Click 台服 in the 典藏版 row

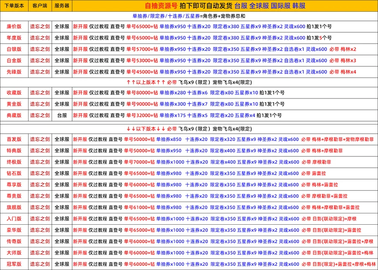pyautogui.click(x=62, y=115)
